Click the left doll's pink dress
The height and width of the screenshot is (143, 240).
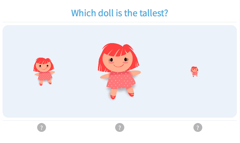tap(45, 76)
